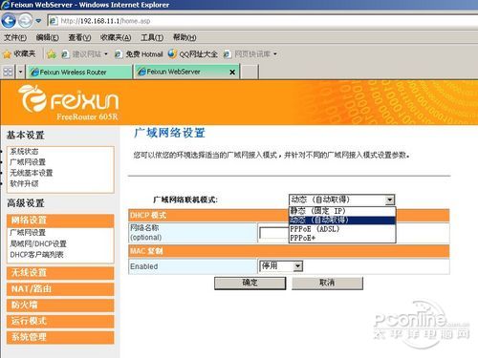Open 局域网/DHCP设置 link
This screenshot has height=358, width=478.
coord(38,243)
